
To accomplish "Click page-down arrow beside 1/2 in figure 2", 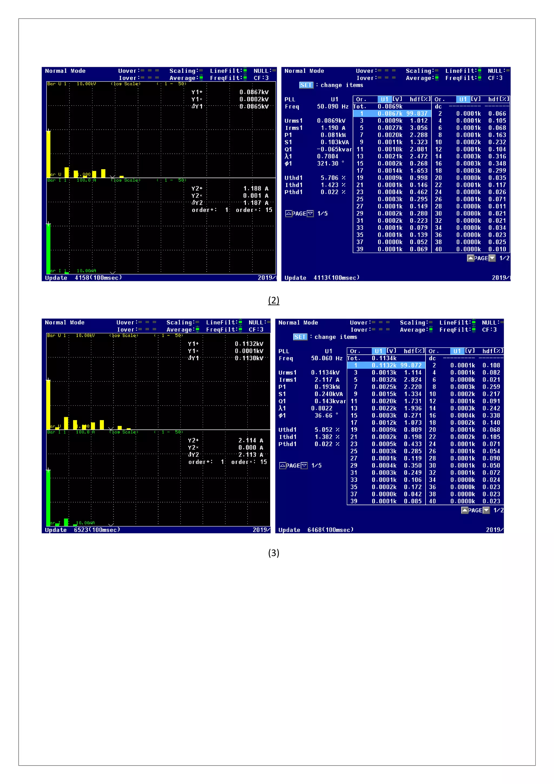I will (x=492, y=258).
